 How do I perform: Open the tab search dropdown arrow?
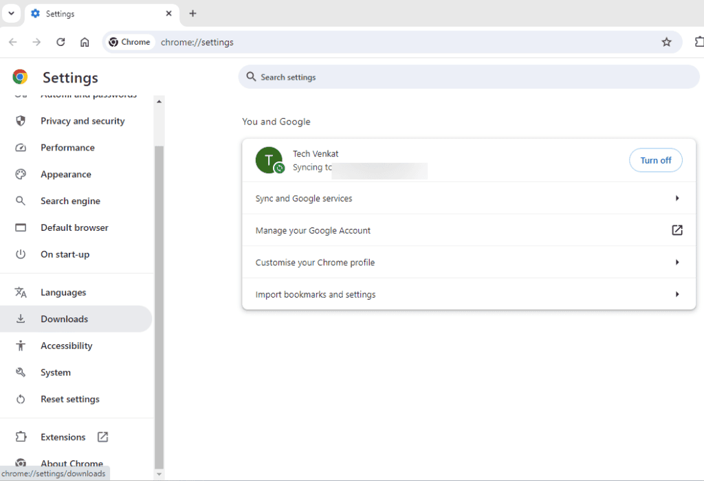11,14
